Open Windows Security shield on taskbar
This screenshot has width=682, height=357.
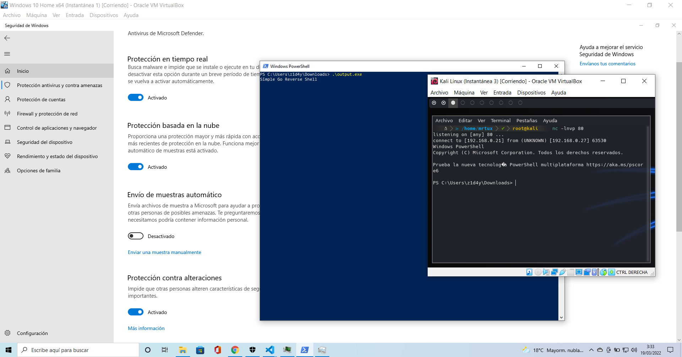[252, 350]
